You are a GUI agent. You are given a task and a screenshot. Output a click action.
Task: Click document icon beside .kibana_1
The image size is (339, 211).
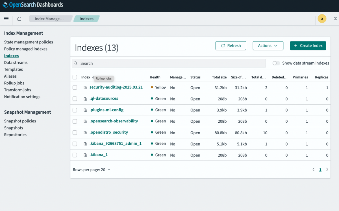pos(85,155)
